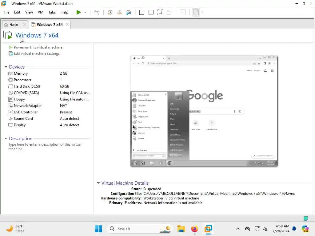Open the Tabs menu
The image size is (315, 236).
52,12
